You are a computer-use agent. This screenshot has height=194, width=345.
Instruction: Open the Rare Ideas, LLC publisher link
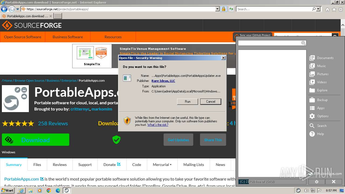(163, 81)
